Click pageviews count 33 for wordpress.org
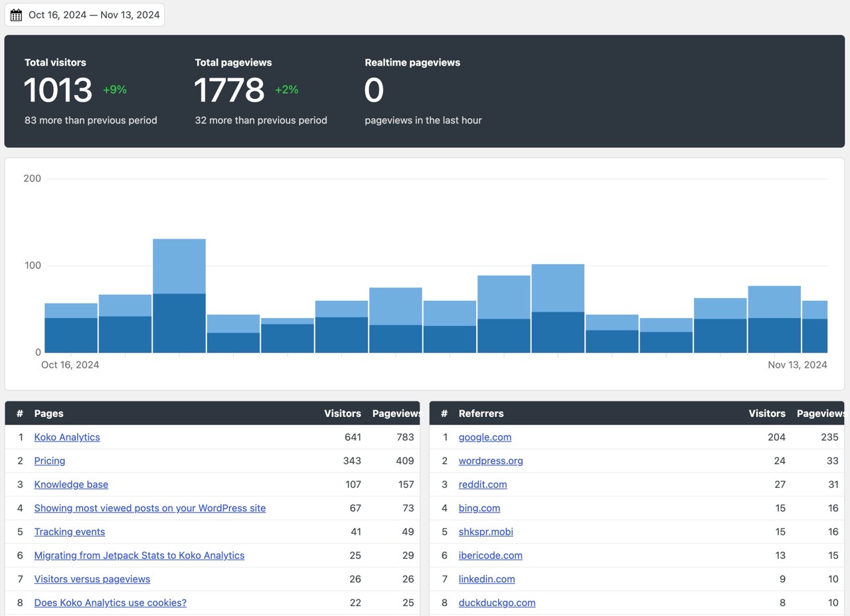850x616 pixels. [833, 461]
